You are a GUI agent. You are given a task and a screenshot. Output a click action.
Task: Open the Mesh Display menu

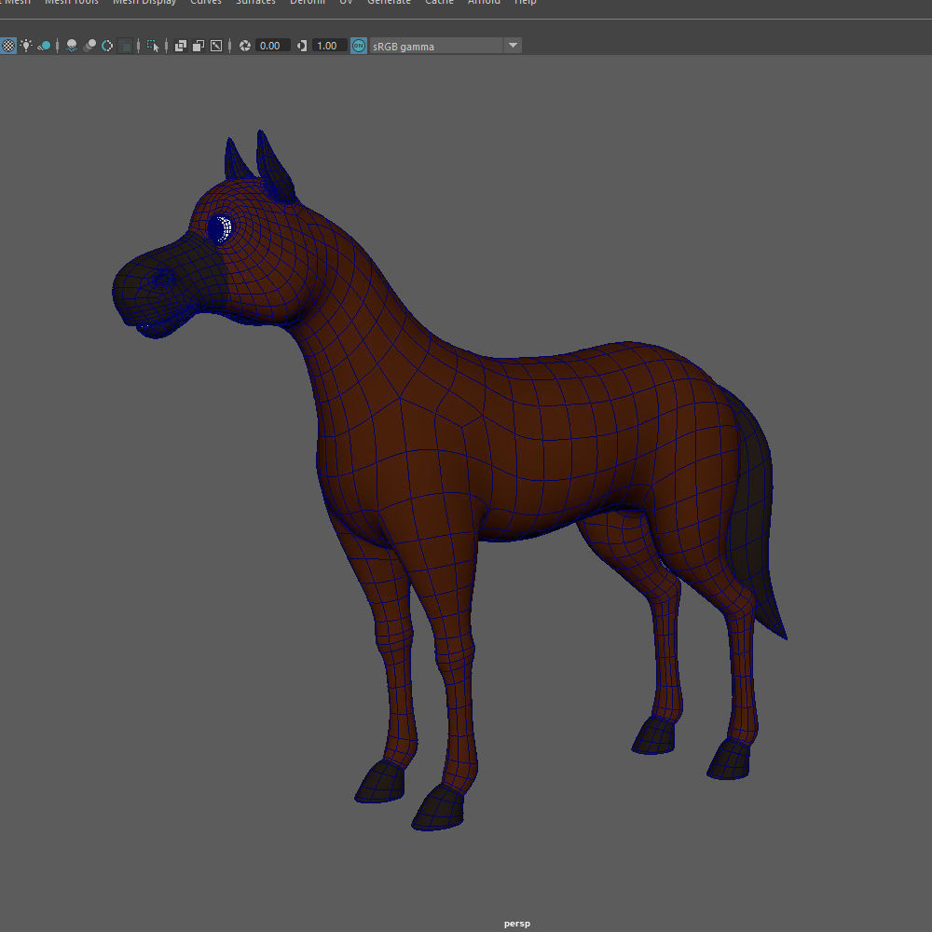(x=144, y=3)
